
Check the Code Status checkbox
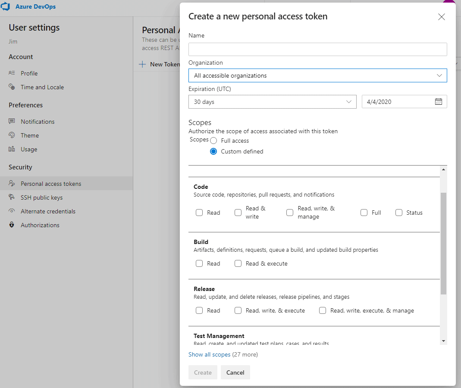pos(398,213)
